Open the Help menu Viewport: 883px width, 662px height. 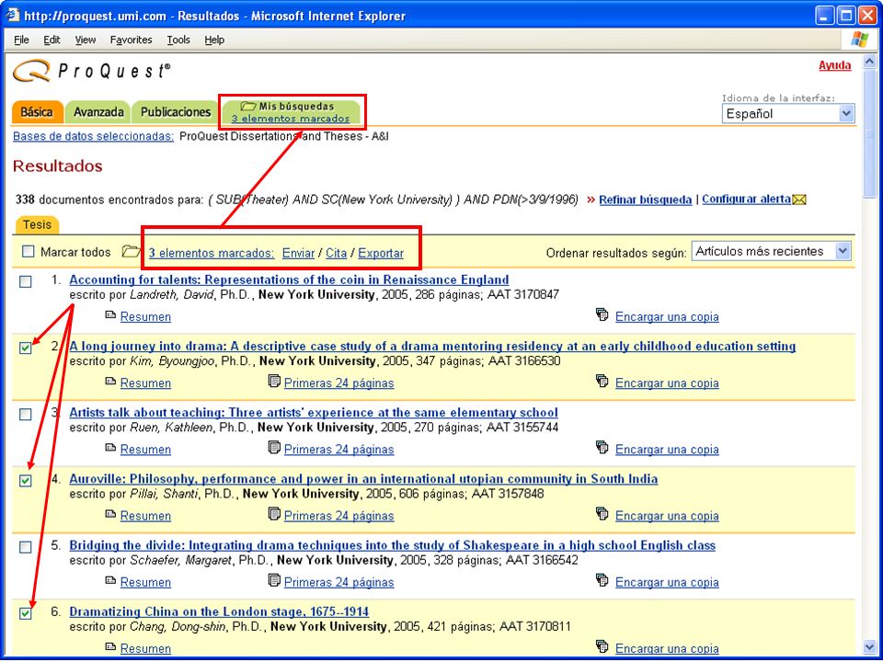(214, 40)
